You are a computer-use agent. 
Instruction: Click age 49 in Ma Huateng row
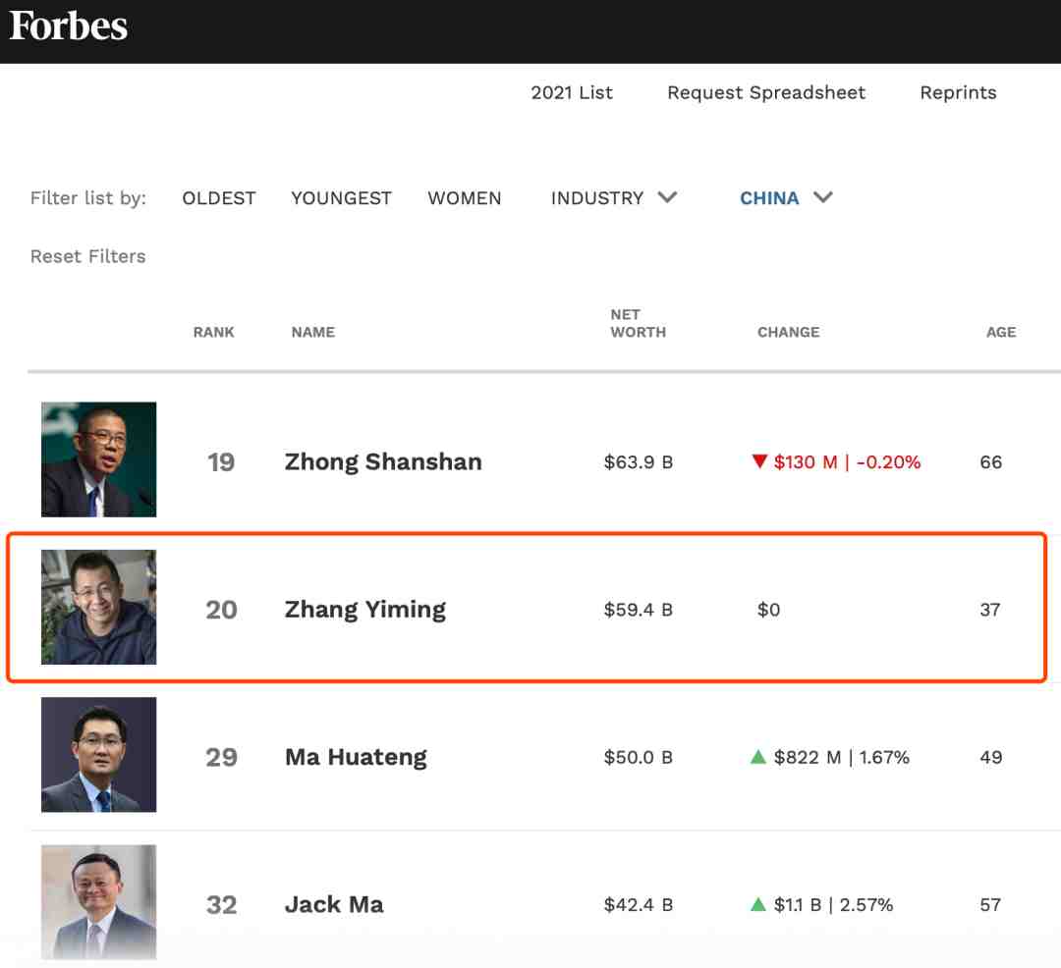[x=990, y=757]
